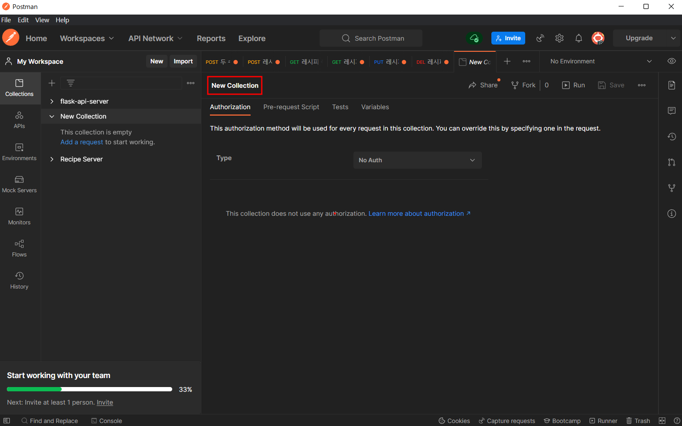
Task: Open the No Environment dropdown
Action: click(x=601, y=61)
